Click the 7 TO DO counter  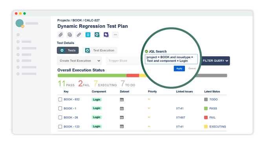pos(128,84)
